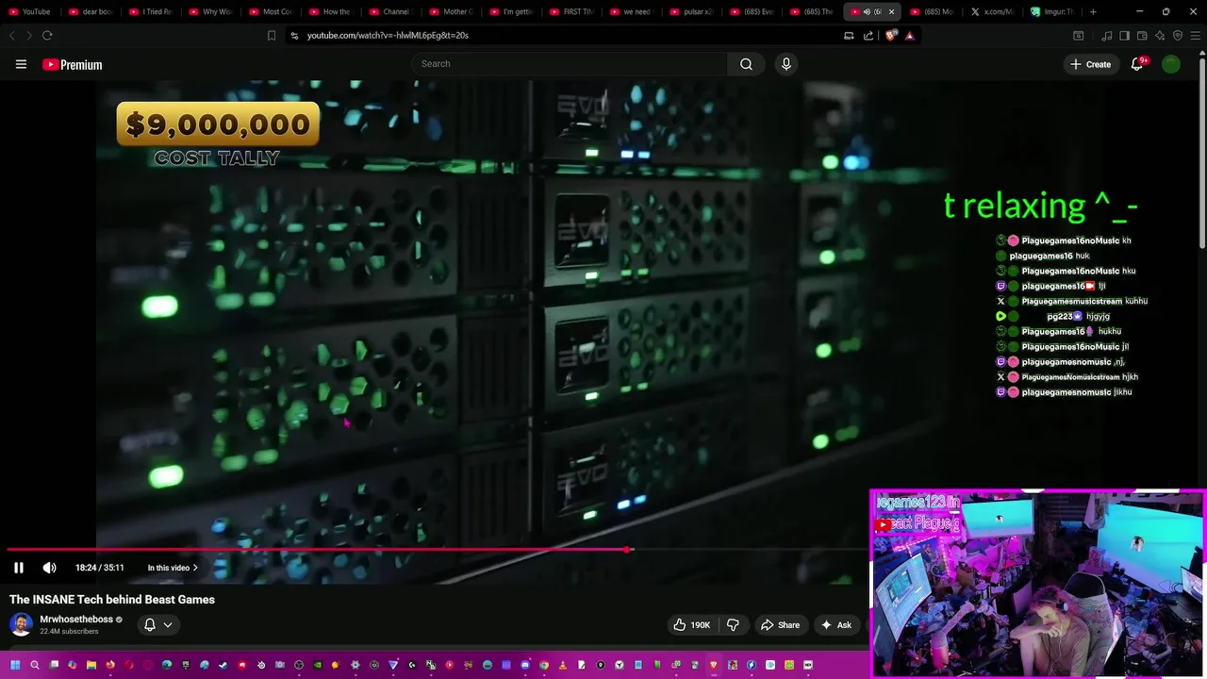
Task: Click the Share button
Action: [x=780, y=624]
